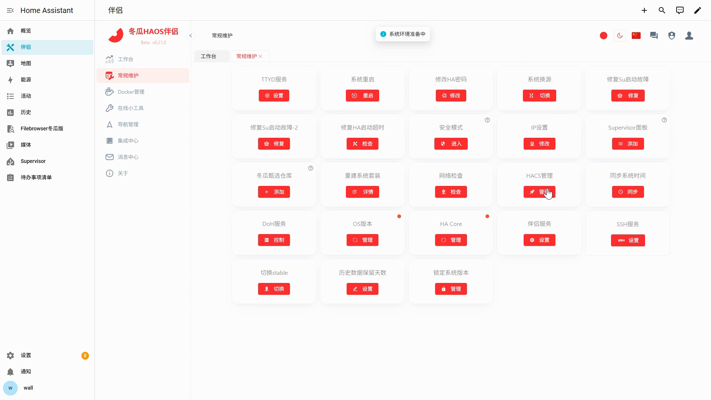Open the messages chat bubbles icon
The width and height of the screenshot is (711, 400).
654,36
